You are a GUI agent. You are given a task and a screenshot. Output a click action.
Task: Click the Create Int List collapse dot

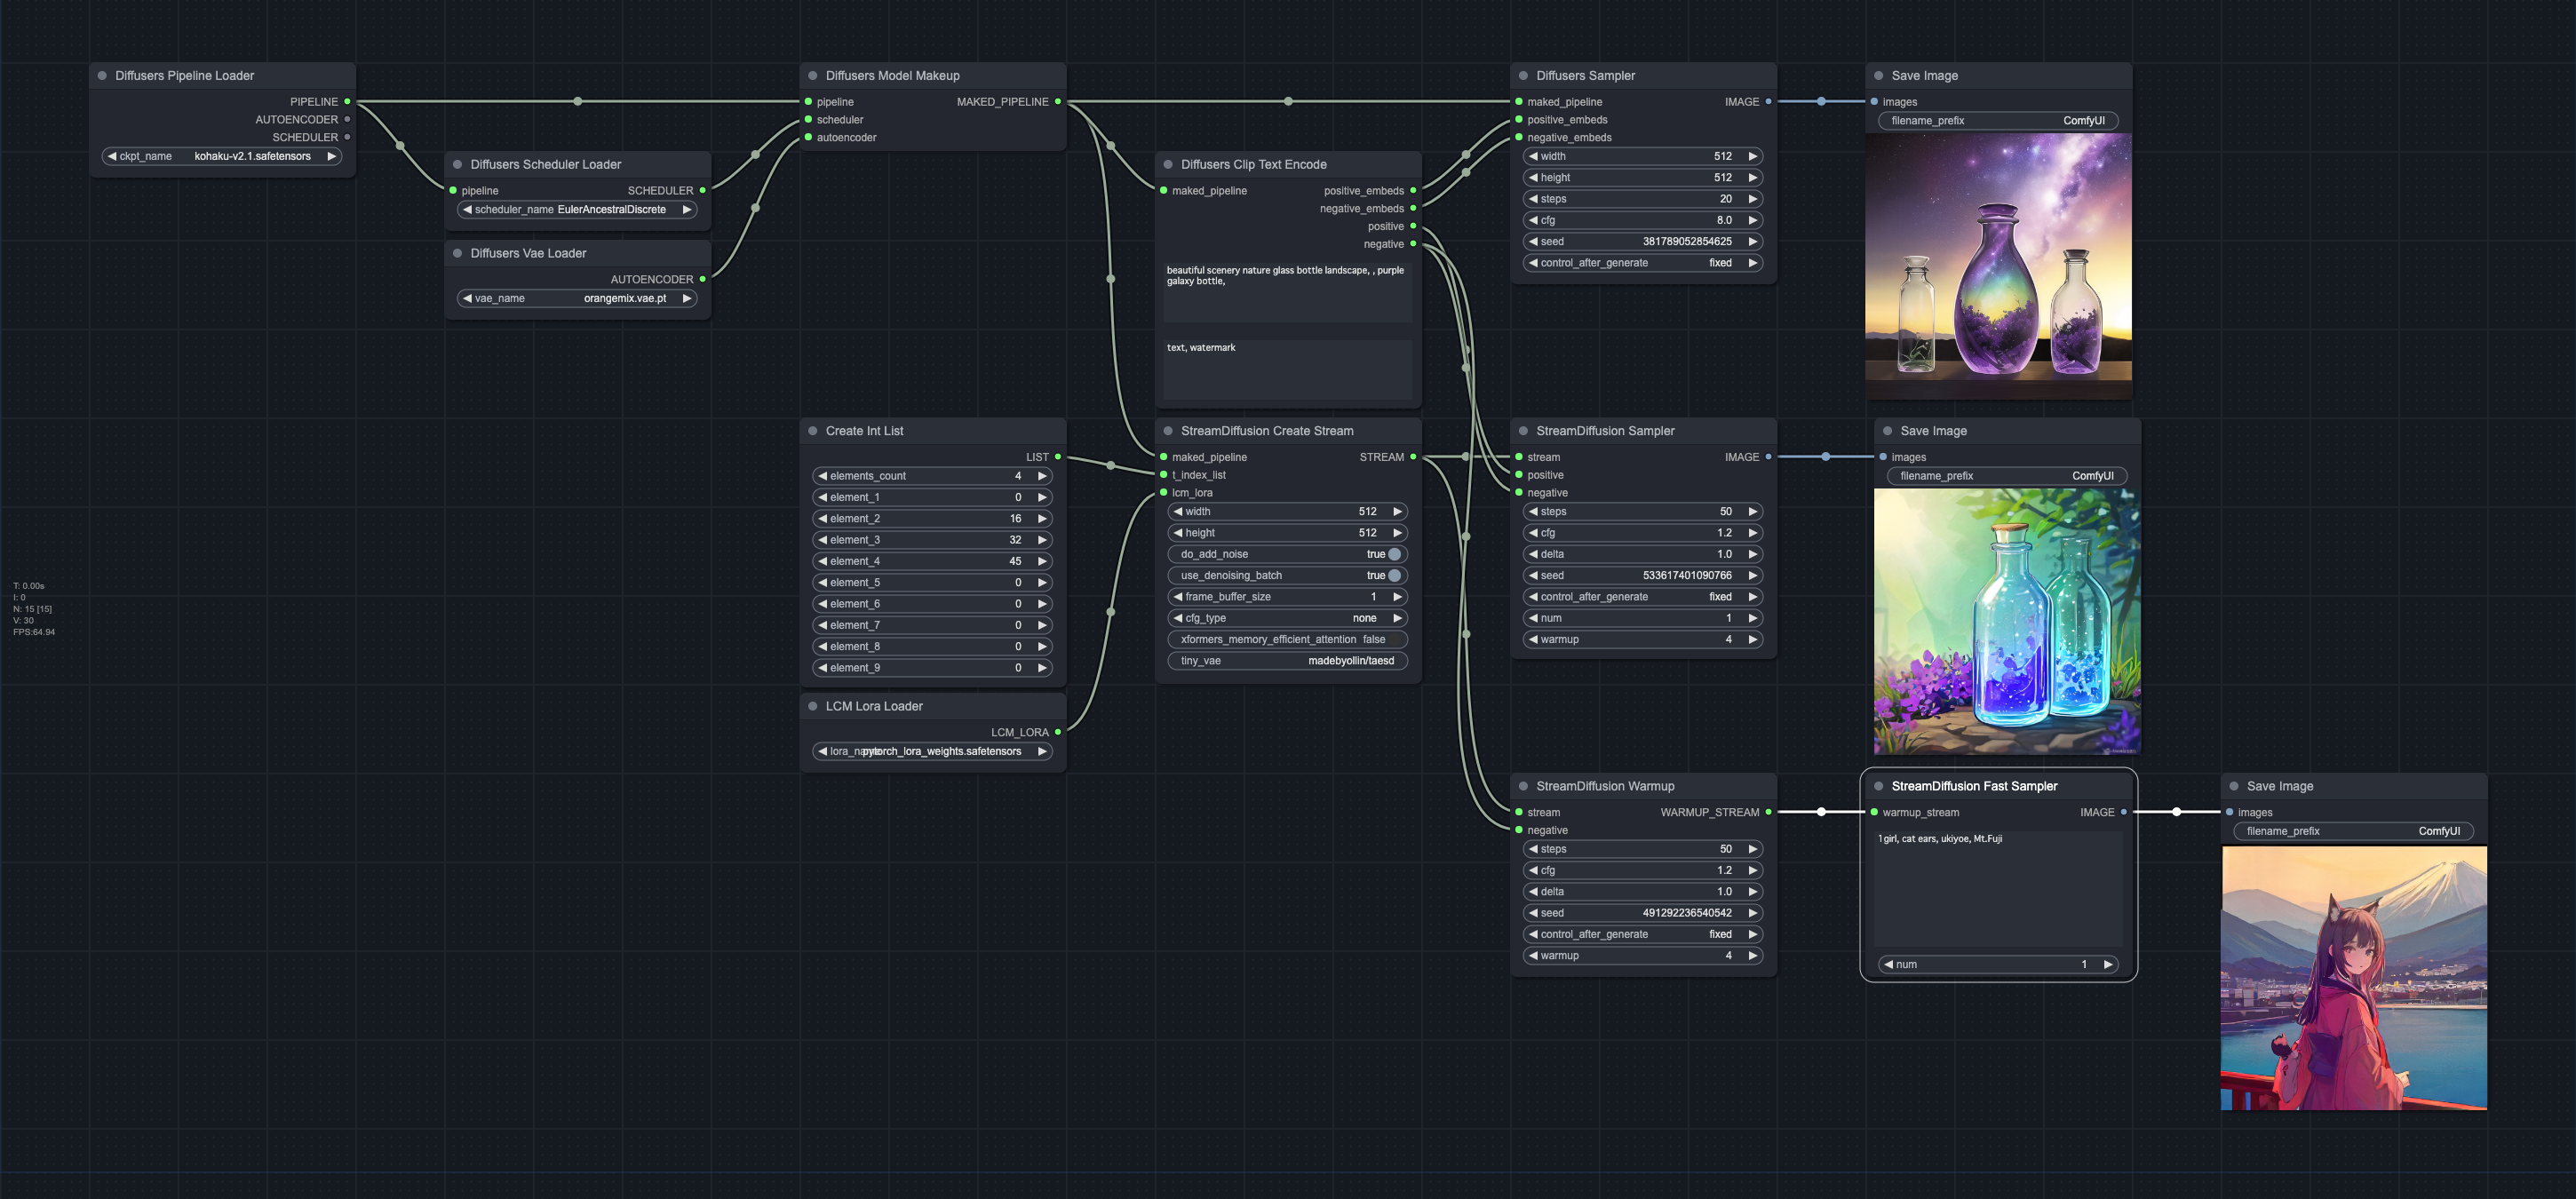pos(813,431)
